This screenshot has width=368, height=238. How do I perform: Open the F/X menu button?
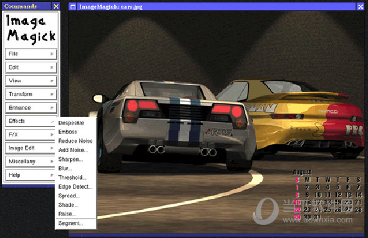pos(30,135)
